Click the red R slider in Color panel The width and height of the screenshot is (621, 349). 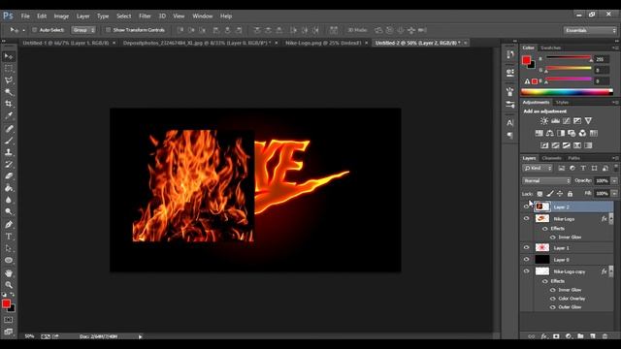point(569,58)
